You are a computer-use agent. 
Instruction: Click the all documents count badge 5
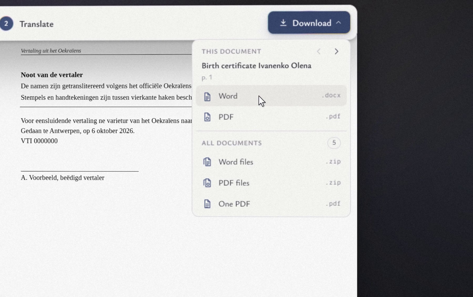tap(334, 143)
